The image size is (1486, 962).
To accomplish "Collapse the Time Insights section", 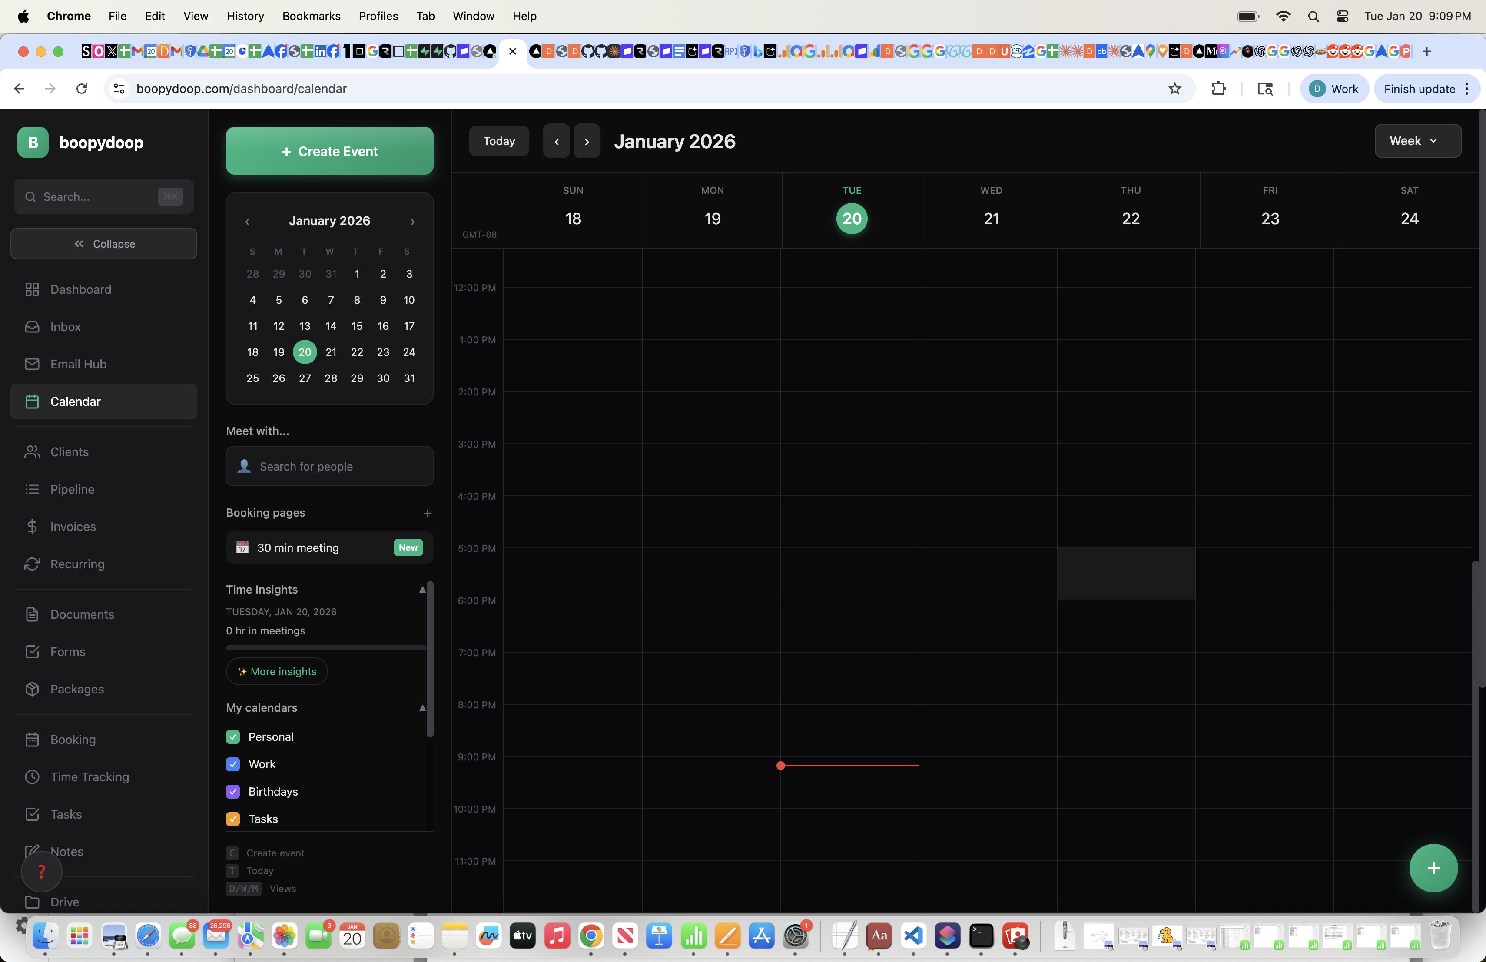I will pyautogui.click(x=422, y=590).
